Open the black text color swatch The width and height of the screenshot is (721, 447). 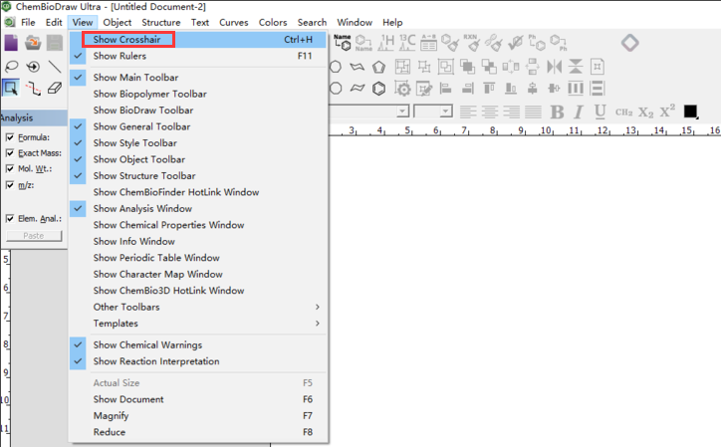(x=690, y=112)
